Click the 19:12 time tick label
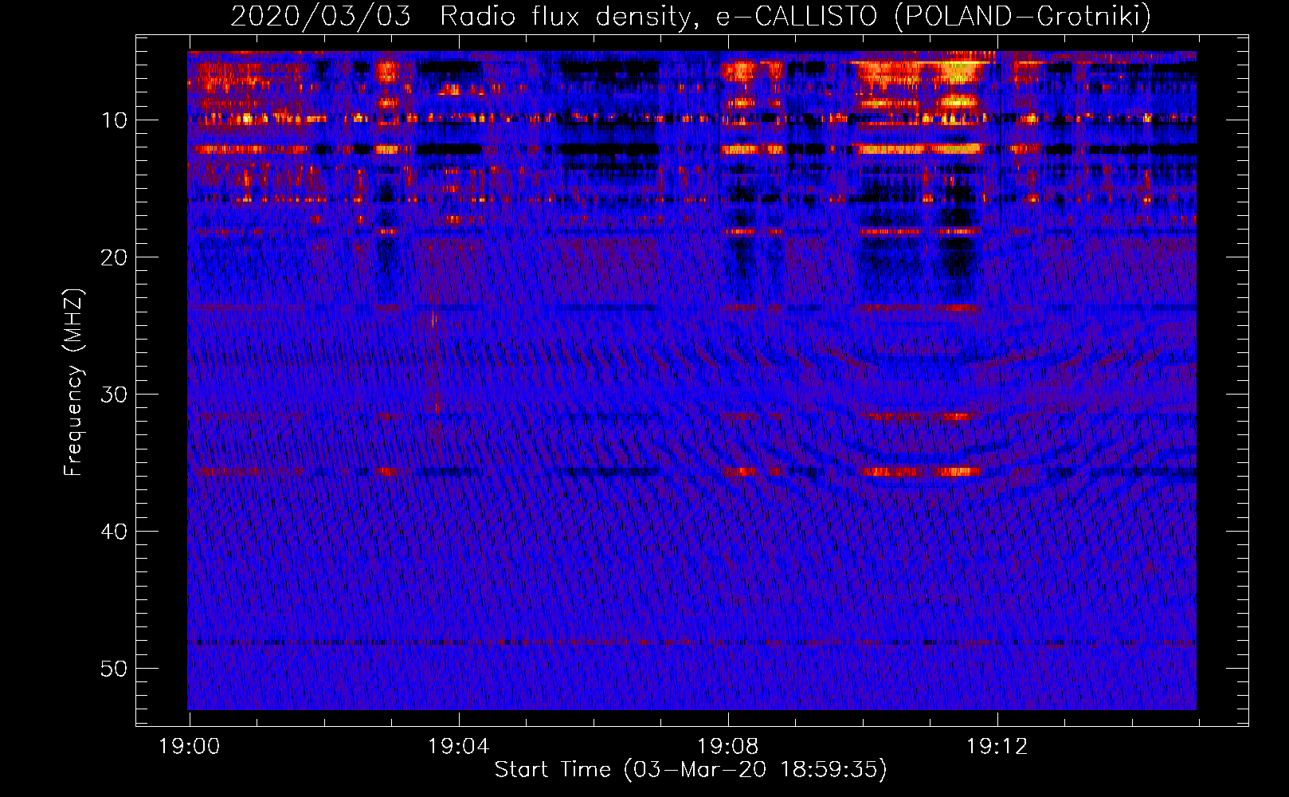The width and height of the screenshot is (1289, 797). [997, 747]
